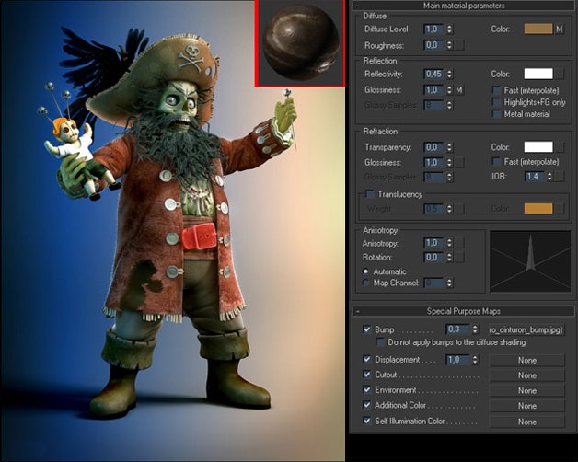Click the Roughness map slot button
The image size is (578, 462).
pyautogui.click(x=458, y=44)
